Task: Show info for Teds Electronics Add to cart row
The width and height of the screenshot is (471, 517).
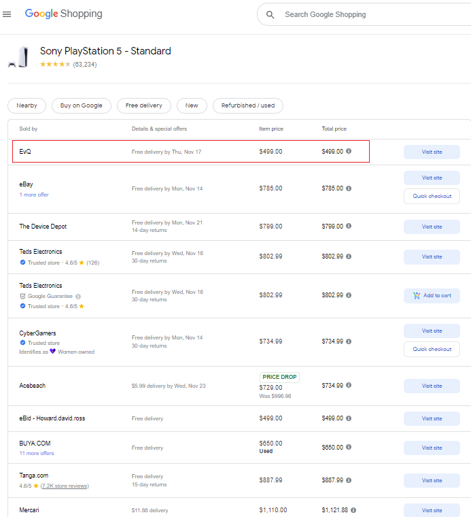Action: click(349, 295)
